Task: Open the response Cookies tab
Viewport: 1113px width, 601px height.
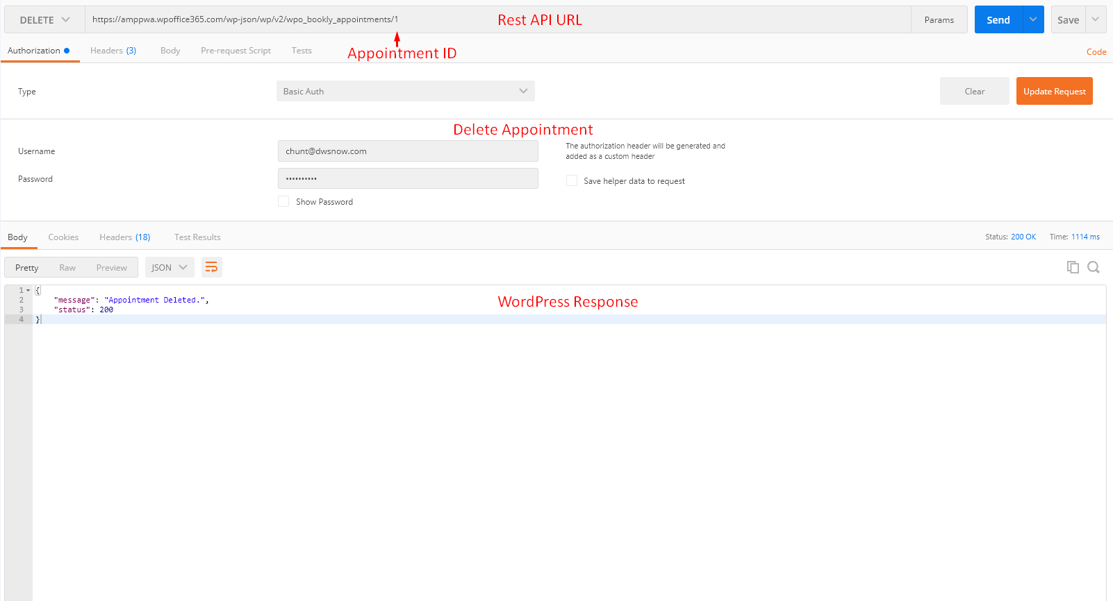Action: click(x=63, y=237)
